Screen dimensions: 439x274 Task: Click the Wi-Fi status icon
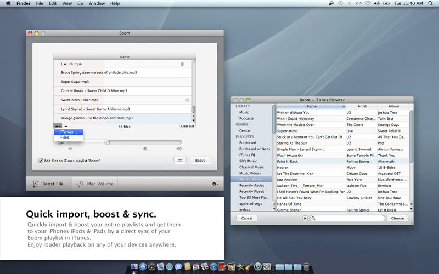[368, 3]
